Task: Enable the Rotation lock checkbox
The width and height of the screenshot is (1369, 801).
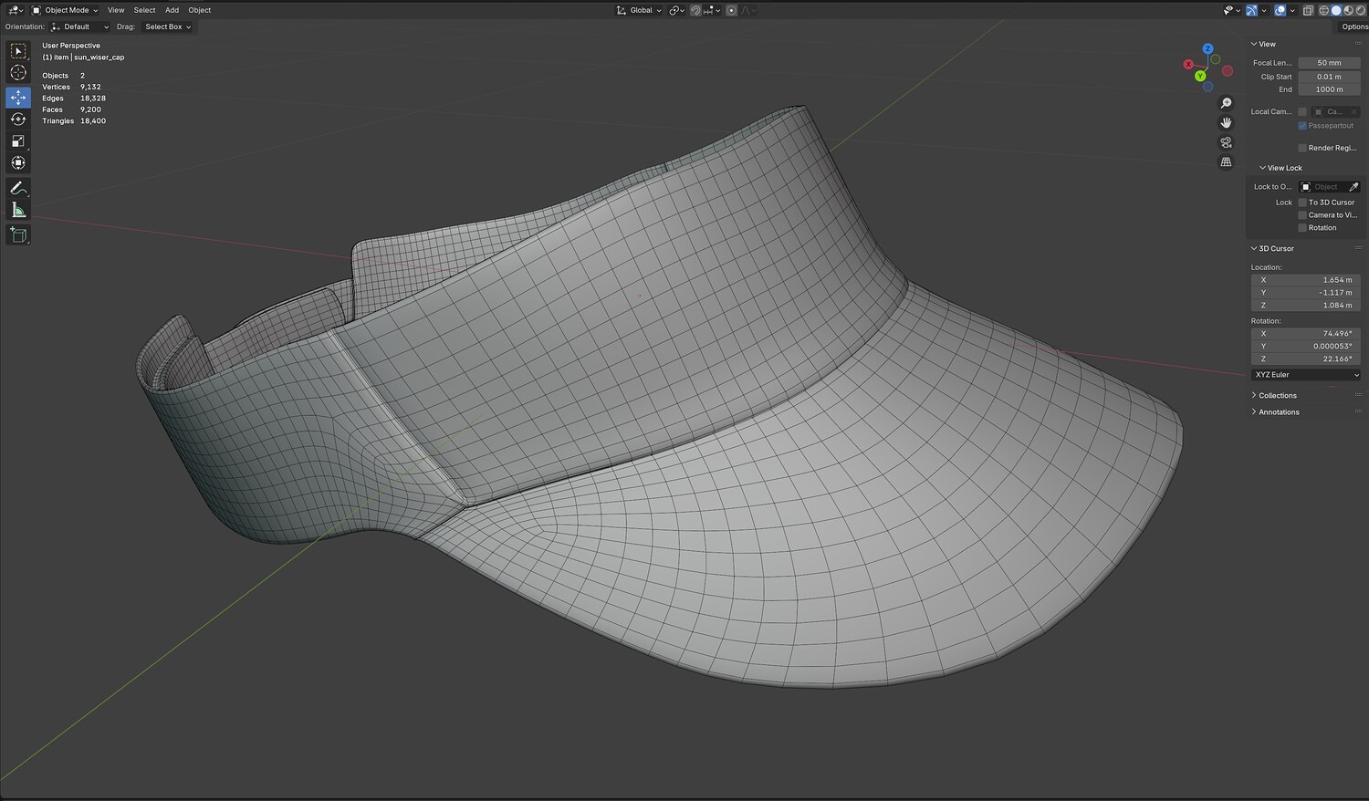Action: tap(1302, 228)
